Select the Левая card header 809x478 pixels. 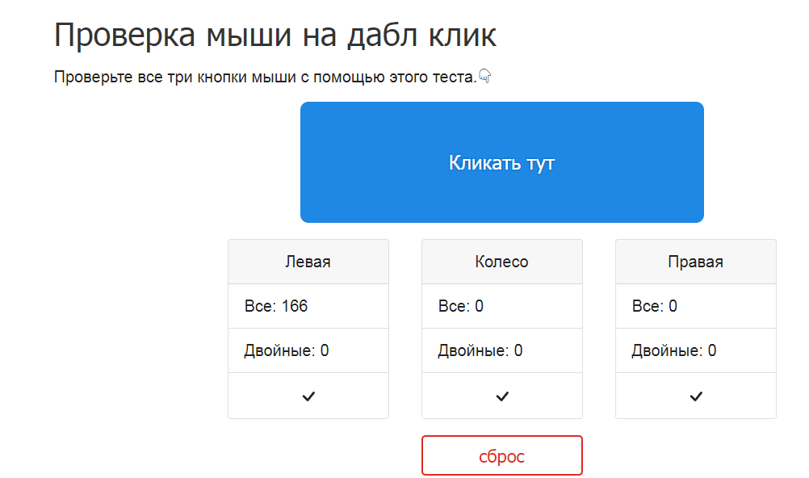[308, 262]
